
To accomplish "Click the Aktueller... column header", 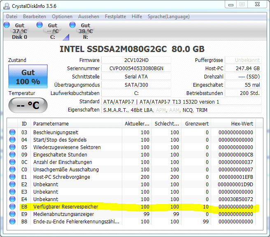I will [137, 124].
